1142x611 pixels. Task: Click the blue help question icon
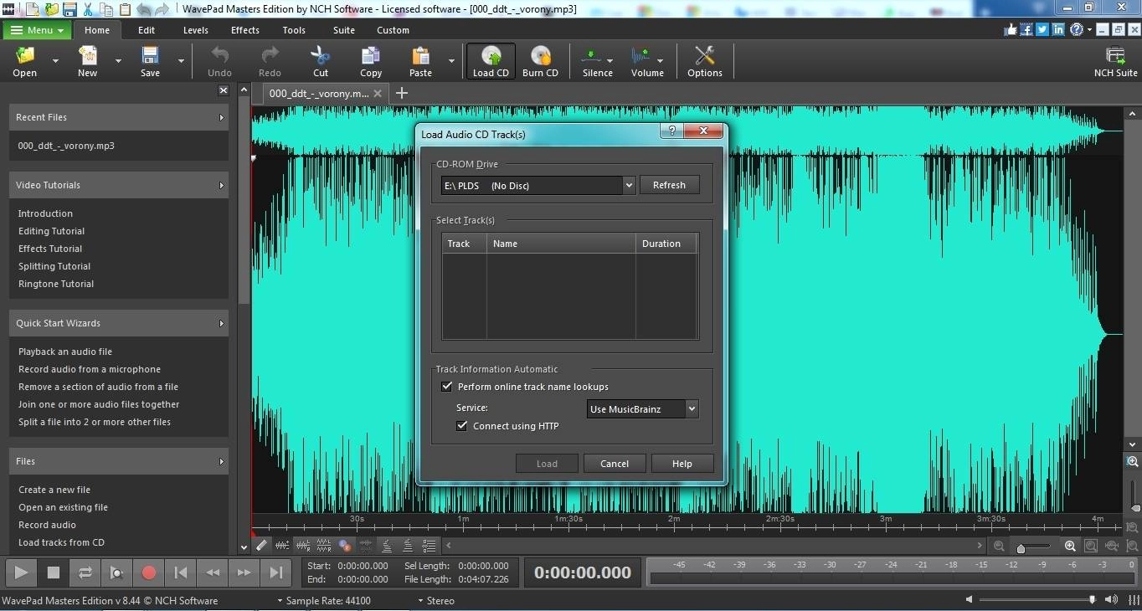point(1077,29)
